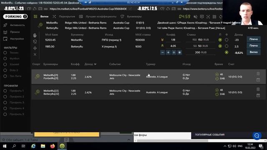This screenshot has width=267, height=150.
Task: Close the fork panel with the X icon
Action: tap(35, 55)
